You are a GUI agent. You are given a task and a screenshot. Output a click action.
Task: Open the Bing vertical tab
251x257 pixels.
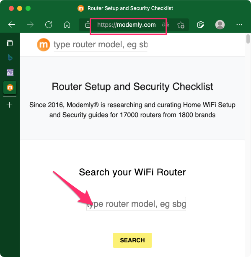(10, 57)
